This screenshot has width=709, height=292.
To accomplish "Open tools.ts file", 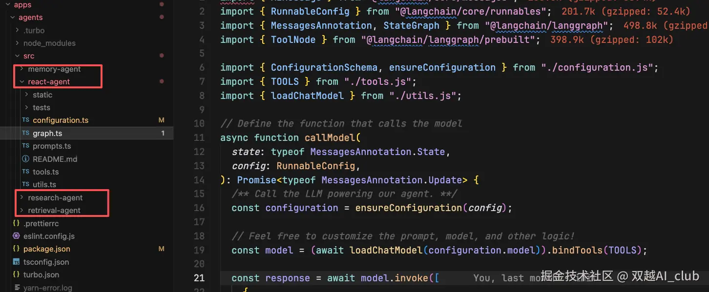I will pyautogui.click(x=46, y=172).
